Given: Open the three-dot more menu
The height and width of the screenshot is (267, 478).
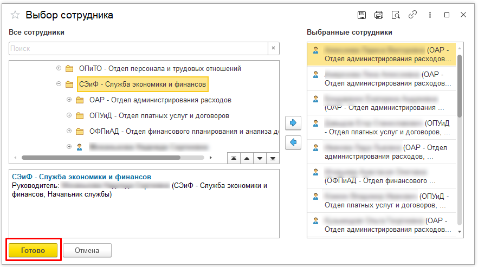Looking at the screenshot, I should (x=429, y=15).
